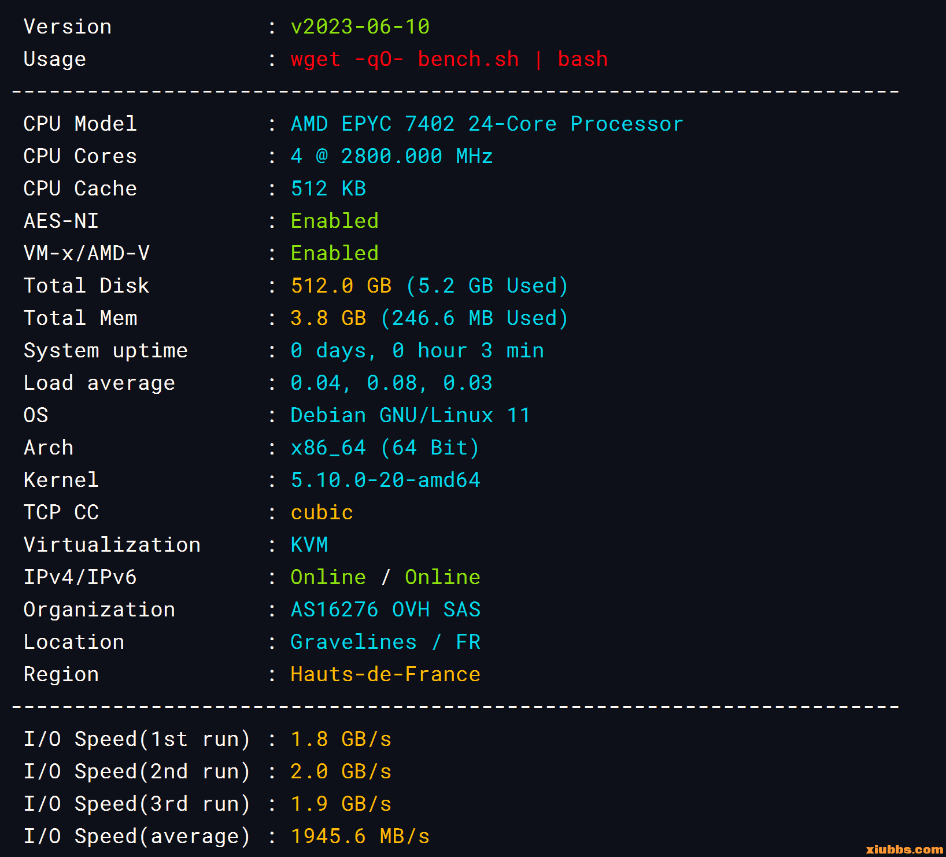Click the AS16276 OVH SAS organization text
Screen dimensions: 946x857
(x=385, y=609)
